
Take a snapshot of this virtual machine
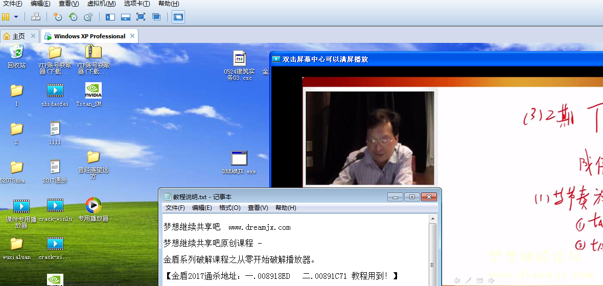[58, 17]
